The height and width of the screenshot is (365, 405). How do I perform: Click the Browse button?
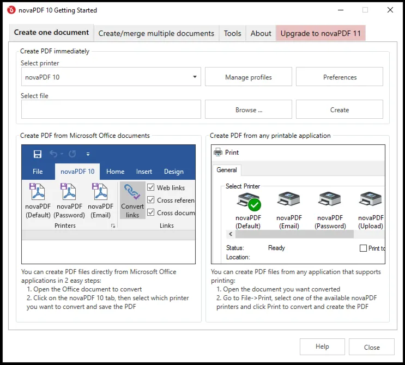[249, 109]
